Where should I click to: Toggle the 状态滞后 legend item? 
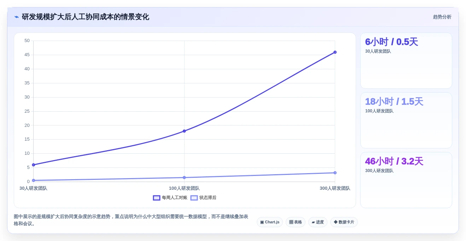pyautogui.click(x=203, y=198)
